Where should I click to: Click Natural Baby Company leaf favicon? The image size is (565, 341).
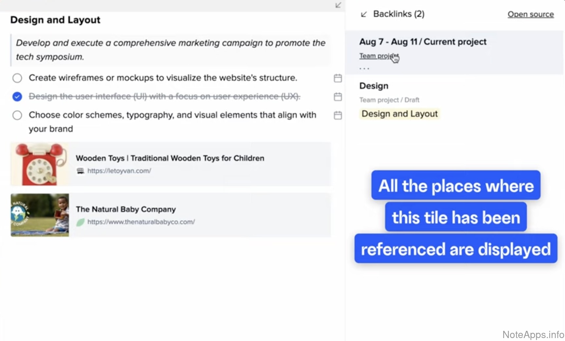80,222
